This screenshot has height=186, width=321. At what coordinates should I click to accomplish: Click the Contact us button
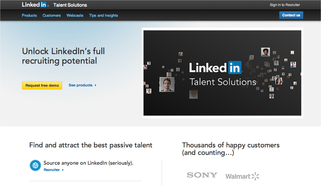(291, 15)
